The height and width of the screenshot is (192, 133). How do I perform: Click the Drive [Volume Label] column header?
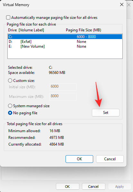(26, 30)
